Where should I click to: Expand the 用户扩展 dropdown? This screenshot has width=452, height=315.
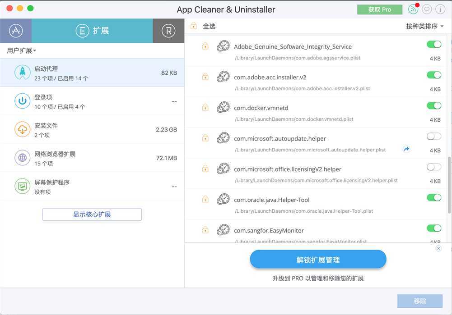[21, 50]
